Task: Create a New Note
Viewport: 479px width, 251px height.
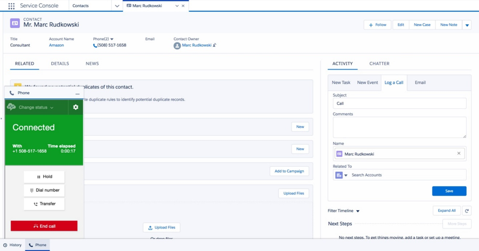Action: pyautogui.click(x=448, y=25)
